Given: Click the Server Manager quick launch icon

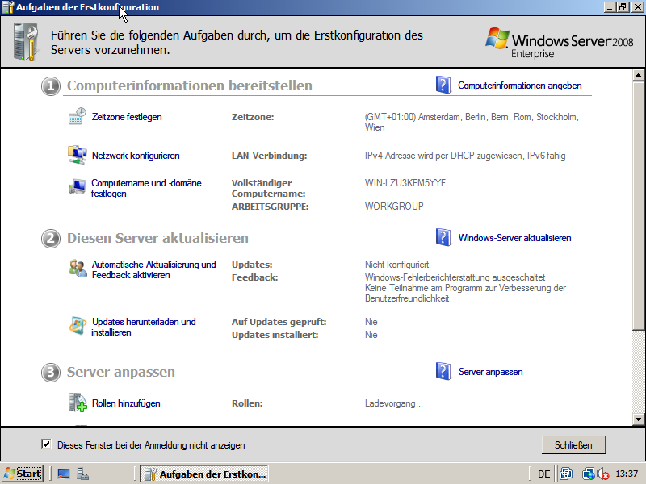Looking at the screenshot, I should point(83,474).
